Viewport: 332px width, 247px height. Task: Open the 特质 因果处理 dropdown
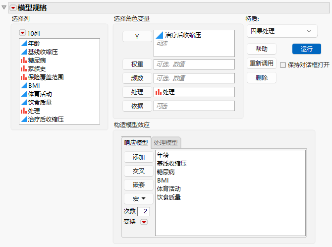coord(282,31)
